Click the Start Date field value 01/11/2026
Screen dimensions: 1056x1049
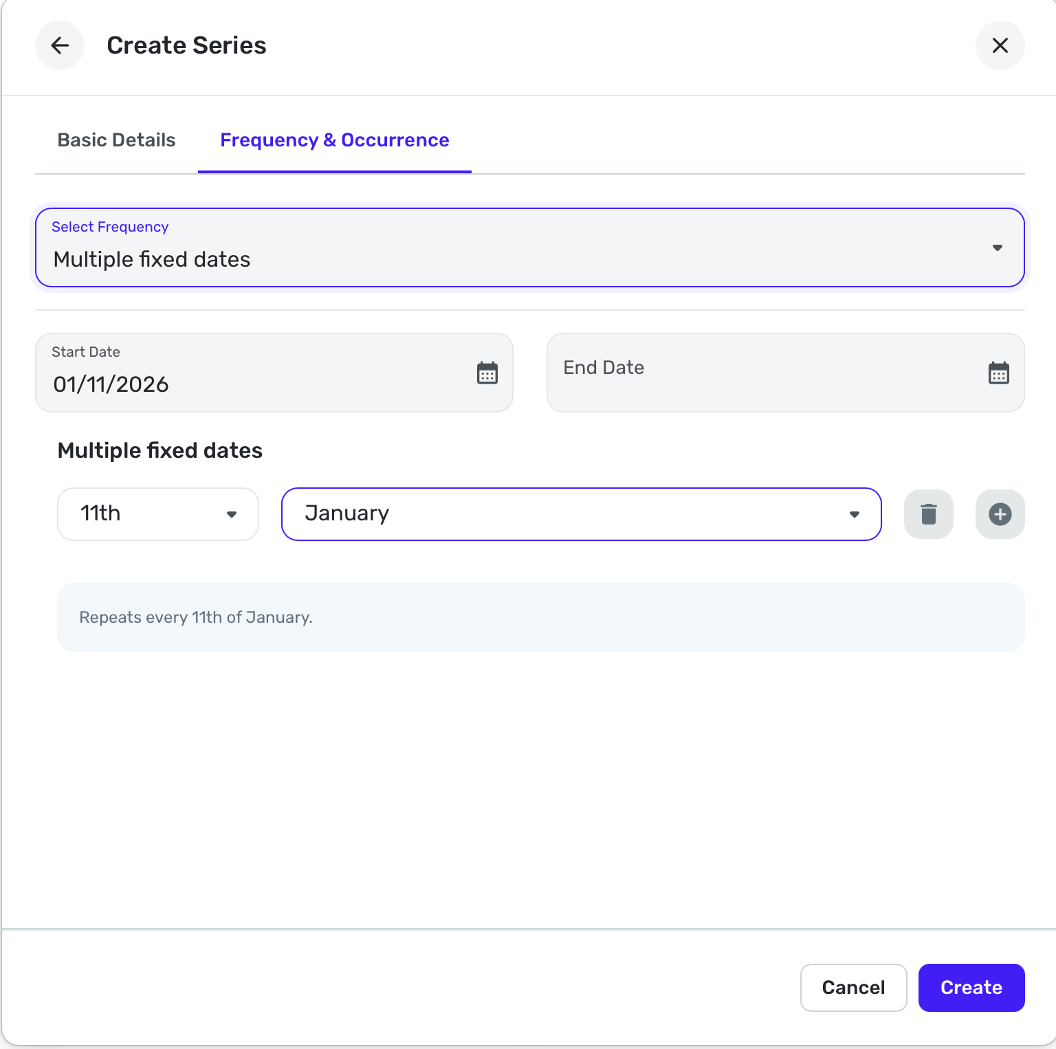(x=111, y=384)
